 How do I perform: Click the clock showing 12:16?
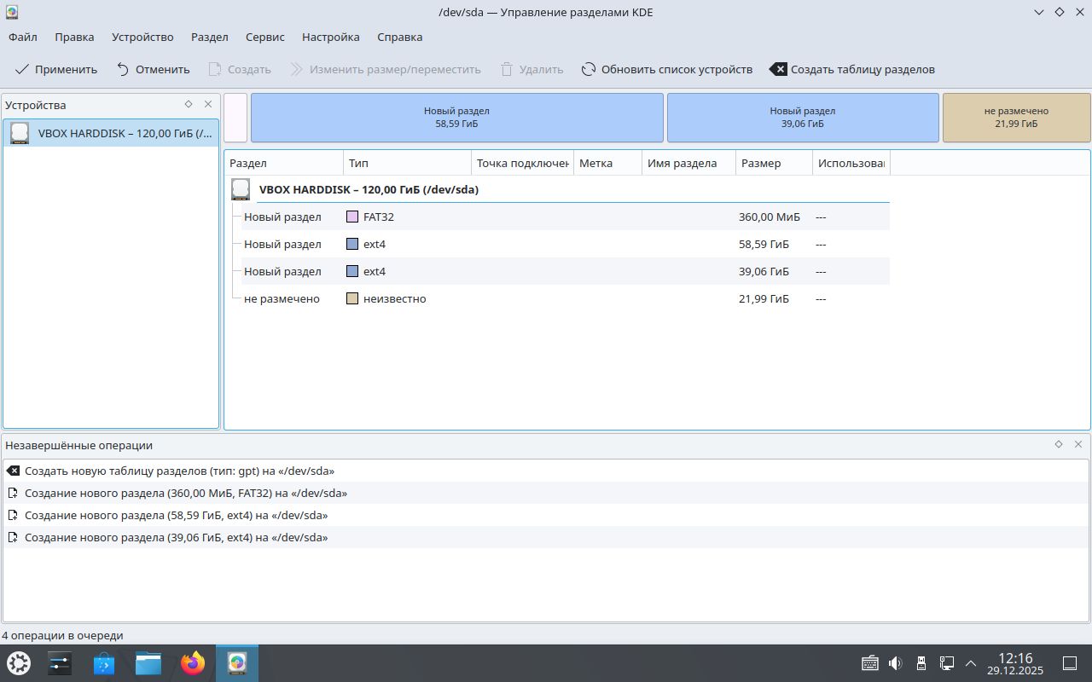(1015, 663)
